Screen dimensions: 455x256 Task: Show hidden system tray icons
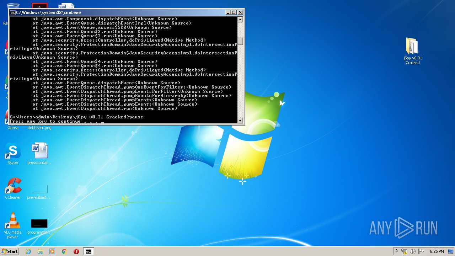coord(396,251)
